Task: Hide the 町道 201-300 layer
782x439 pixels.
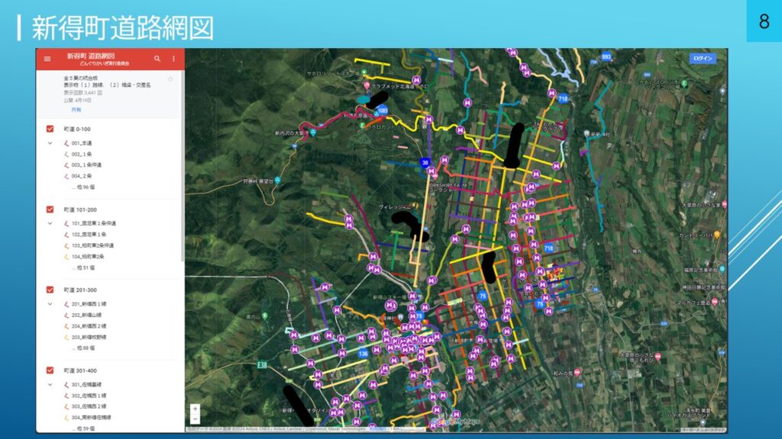Action: [x=50, y=290]
